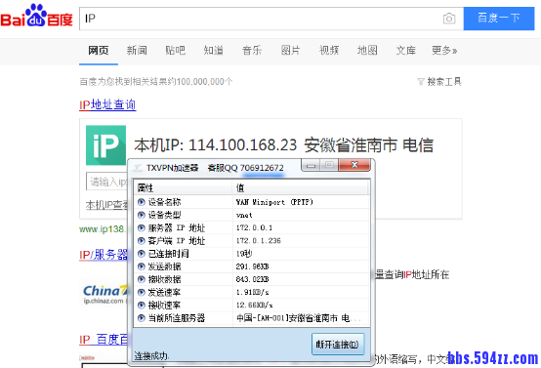
Task: Close the TXVPN加速器 window
Action: click(354, 165)
